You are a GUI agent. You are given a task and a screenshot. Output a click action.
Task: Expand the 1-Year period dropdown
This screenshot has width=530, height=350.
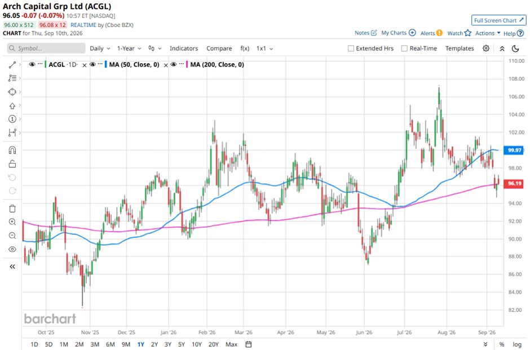(129, 48)
